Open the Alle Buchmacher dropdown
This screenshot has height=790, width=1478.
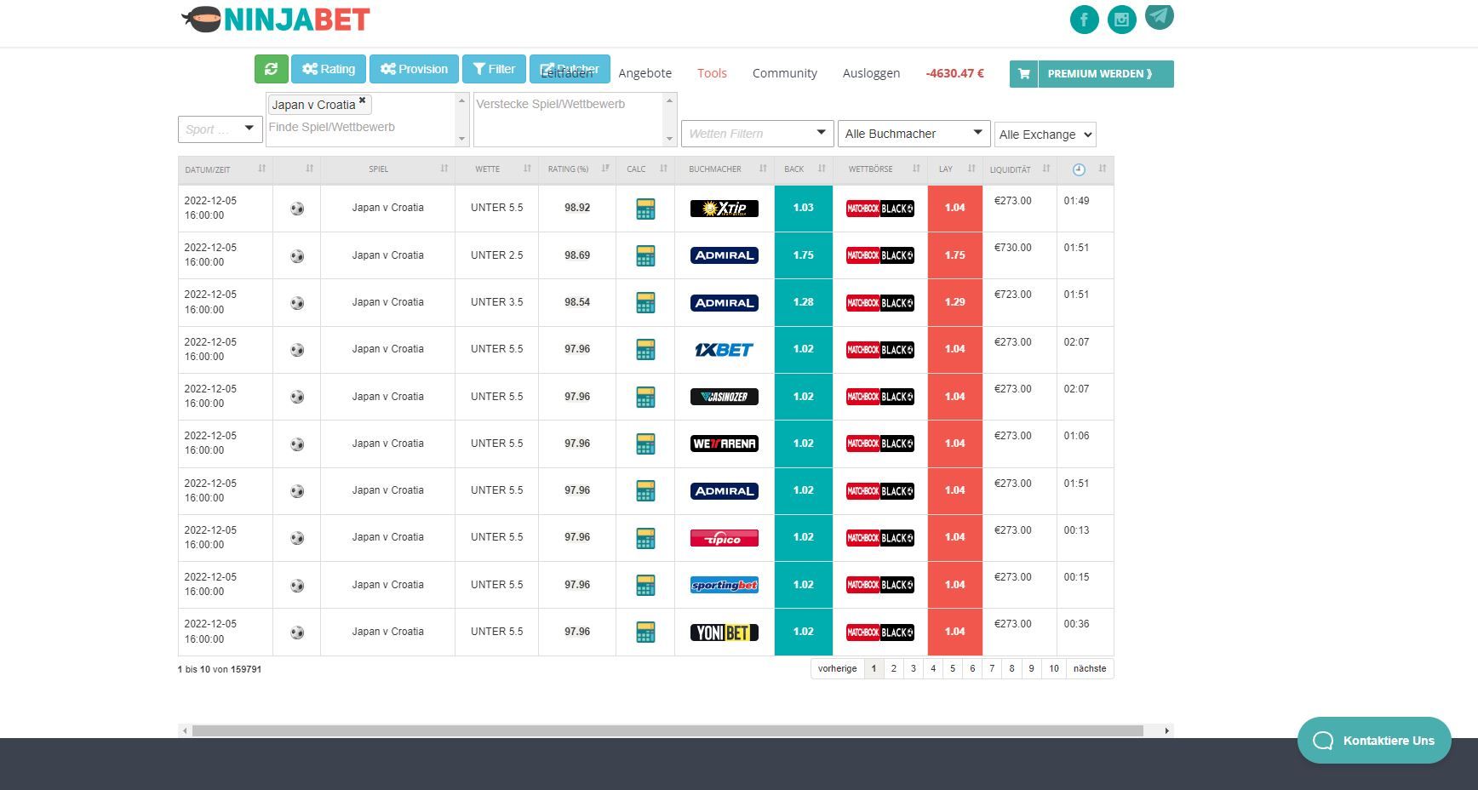click(914, 134)
